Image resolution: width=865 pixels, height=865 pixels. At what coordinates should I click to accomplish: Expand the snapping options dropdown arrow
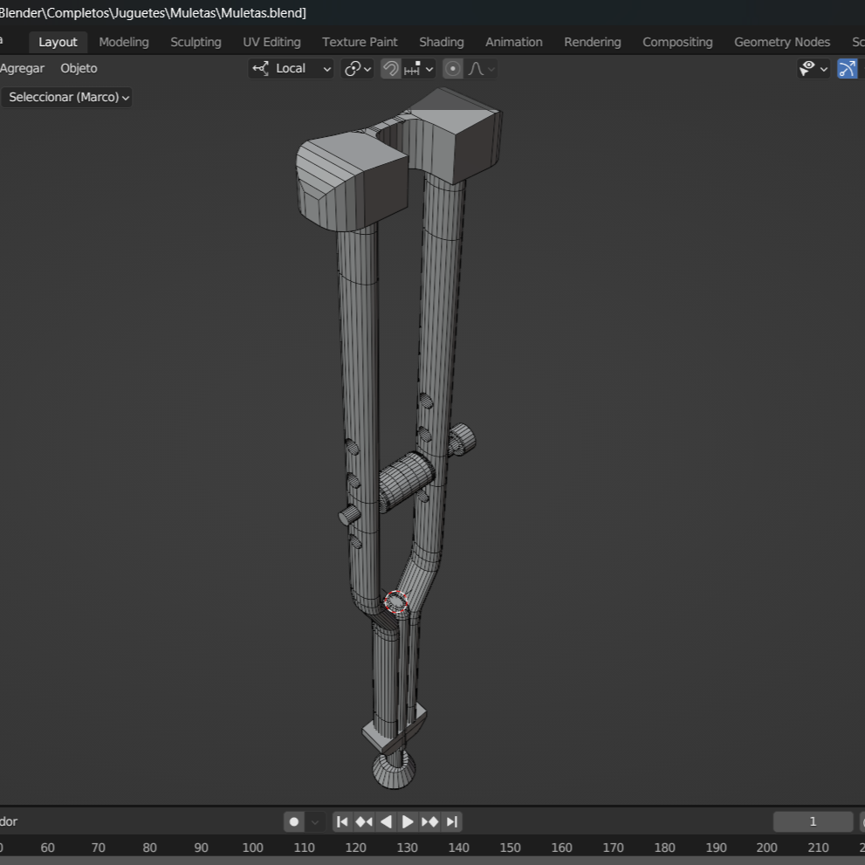(427, 68)
